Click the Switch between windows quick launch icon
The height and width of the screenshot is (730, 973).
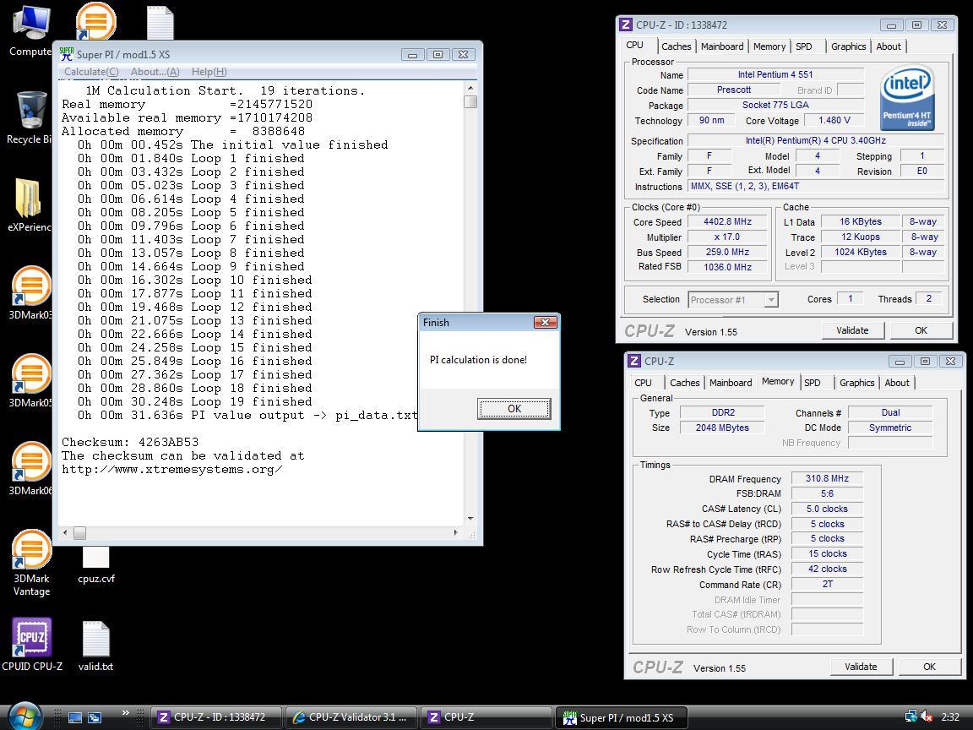[x=95, y=717]
